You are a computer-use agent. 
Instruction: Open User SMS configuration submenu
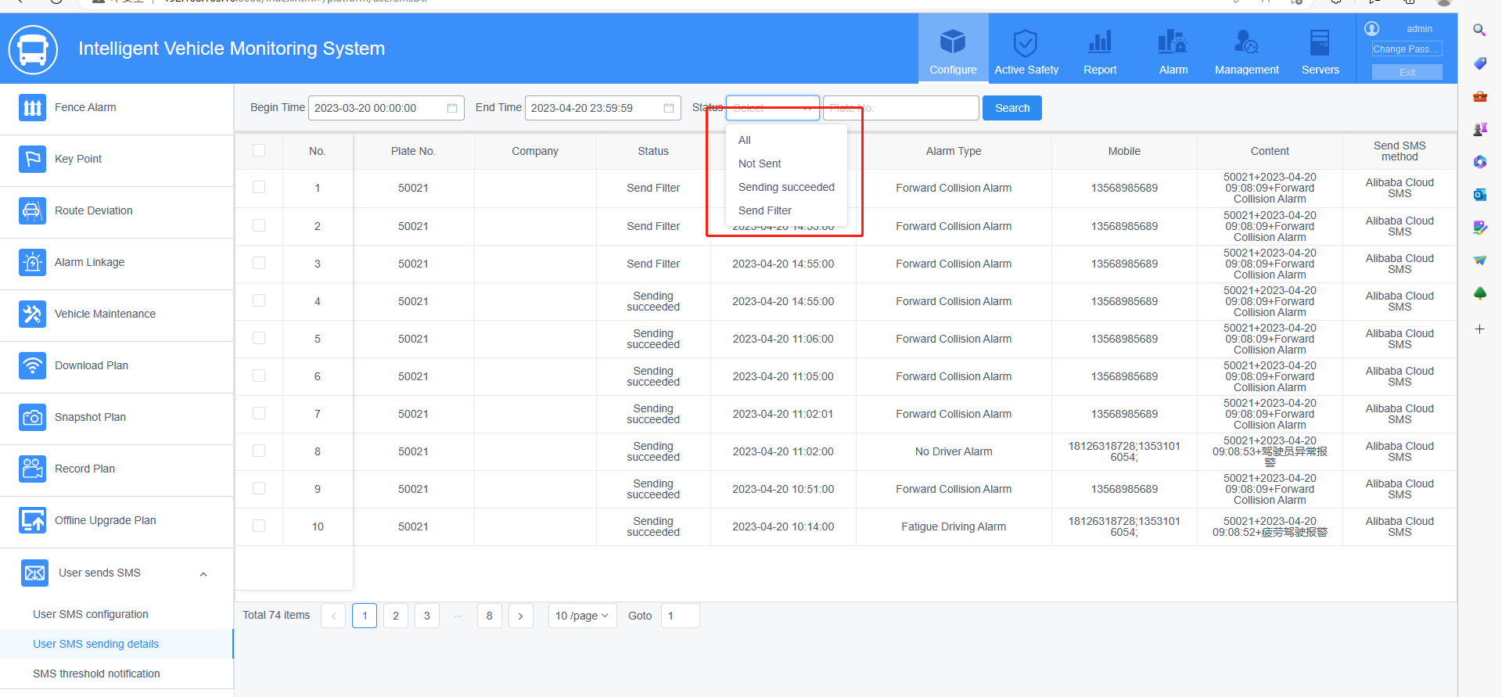[91, 615]
